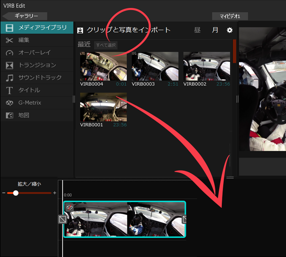Viewport: 286px width, 257px height.
Task: Click the video preview panel
Action: (x=263, y=89)
